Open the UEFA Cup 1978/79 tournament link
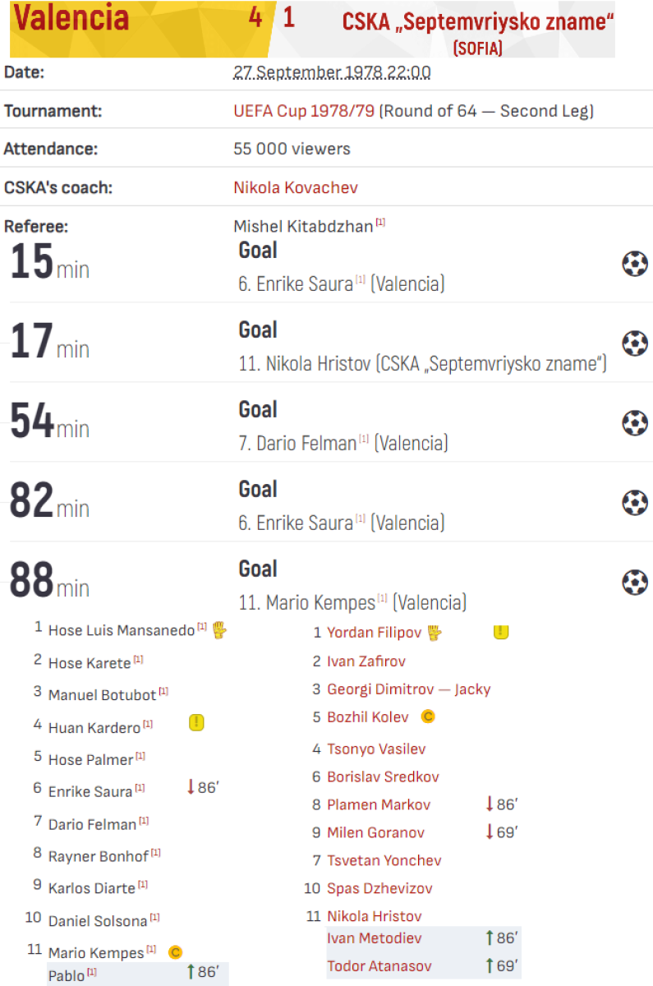Viewport: 653px width, 986px height. [304, 111]
